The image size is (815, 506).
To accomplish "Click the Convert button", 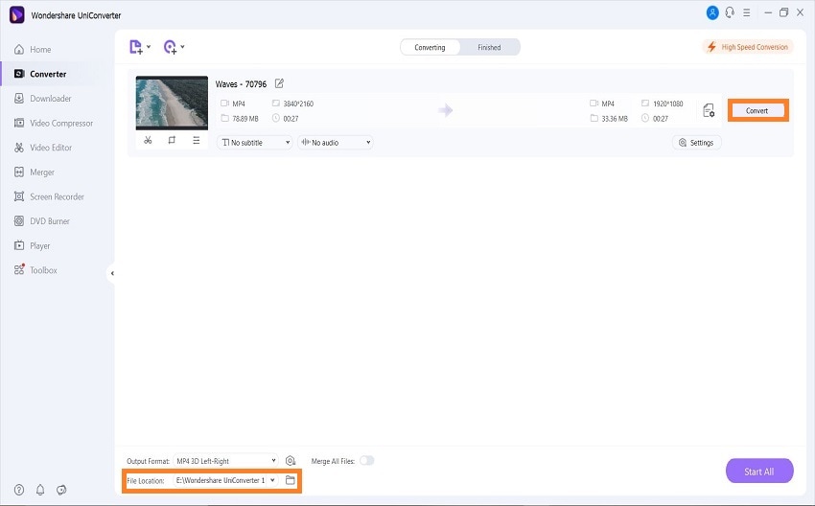I will click(757, 110).
